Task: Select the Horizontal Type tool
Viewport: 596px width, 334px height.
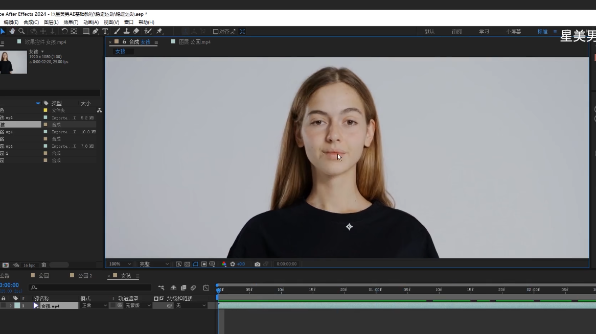Action: pyautogui.click(x=105, y=32)
